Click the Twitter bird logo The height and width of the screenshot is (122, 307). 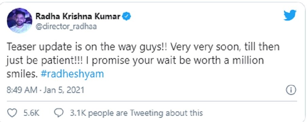pyautogui.click(x=290, y=15)
